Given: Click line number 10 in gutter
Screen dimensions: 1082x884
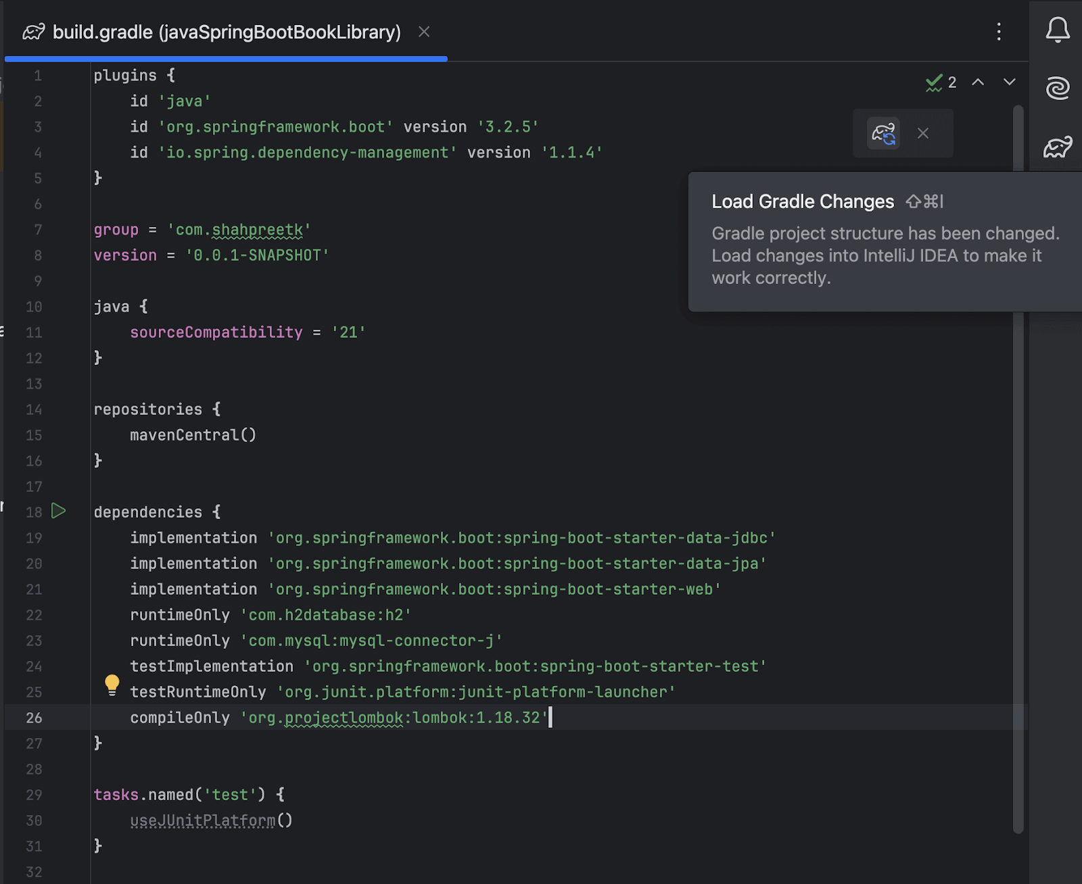Looking at the screenshot, I should [x=34, y=307].
